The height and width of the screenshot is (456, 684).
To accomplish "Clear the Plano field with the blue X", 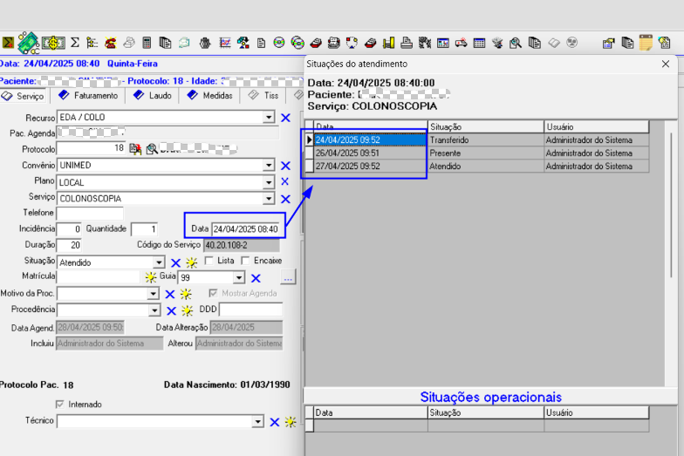I will [x=284, y=181].
